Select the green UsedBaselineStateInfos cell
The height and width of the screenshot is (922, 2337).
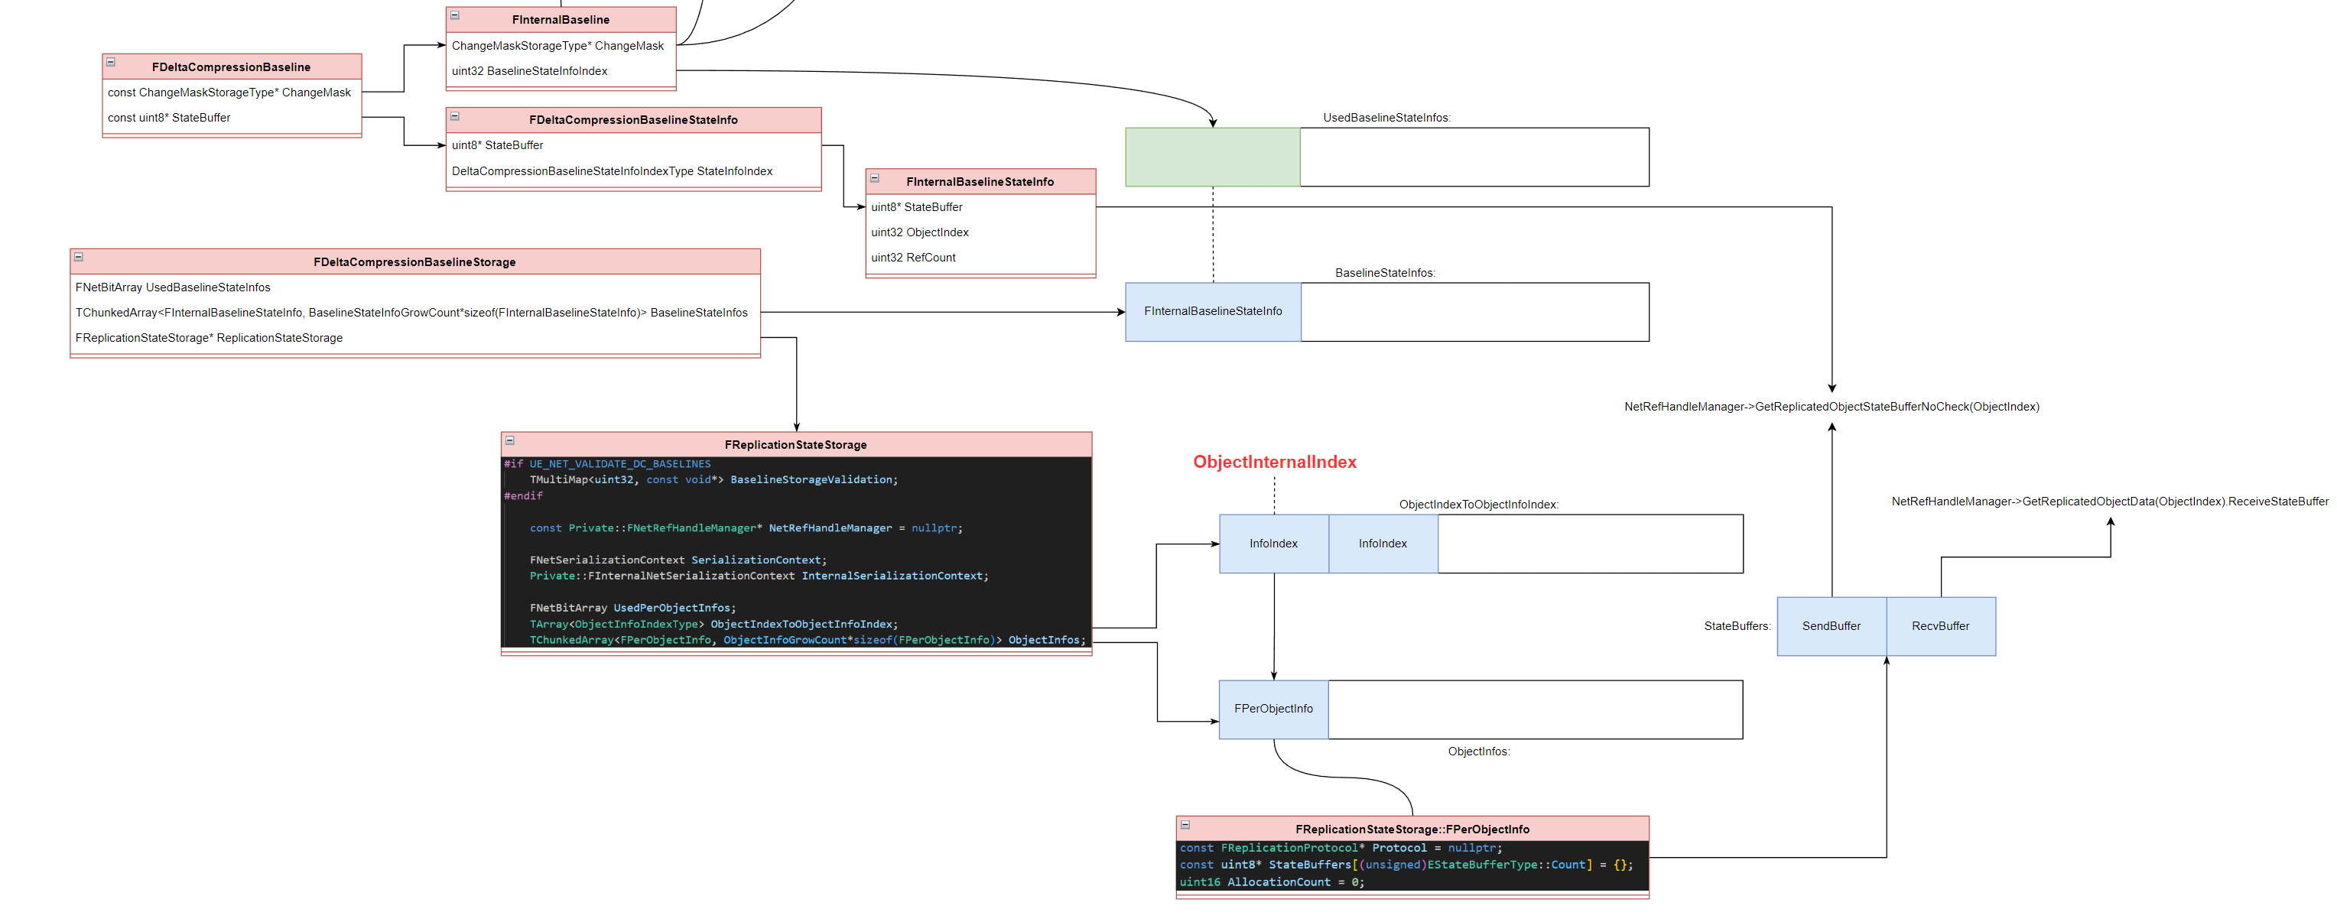click(1212, 157)
